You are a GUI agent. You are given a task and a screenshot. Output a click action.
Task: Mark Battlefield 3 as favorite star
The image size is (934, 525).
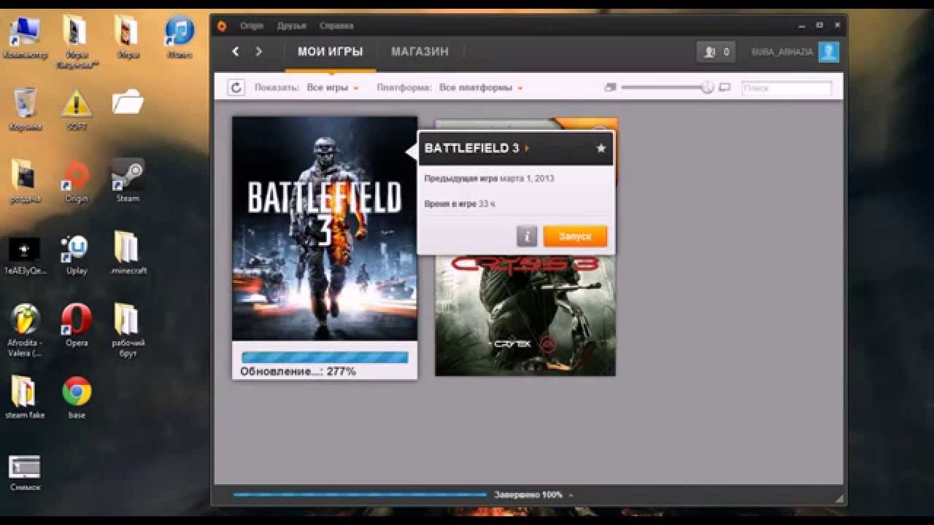point(601,148)
